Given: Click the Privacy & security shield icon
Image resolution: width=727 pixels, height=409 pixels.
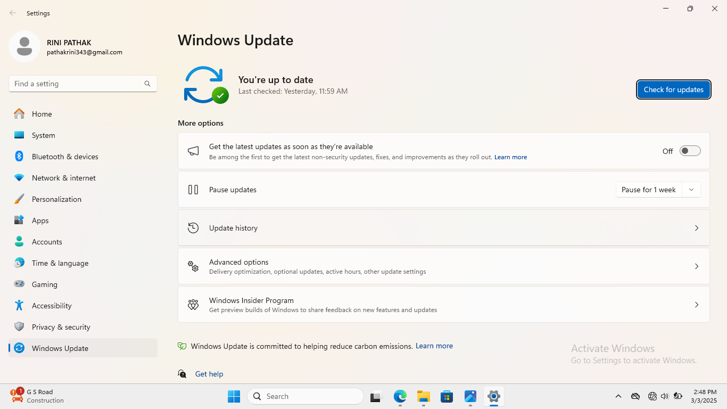Looking at the screenshot, I should (19, 327).
